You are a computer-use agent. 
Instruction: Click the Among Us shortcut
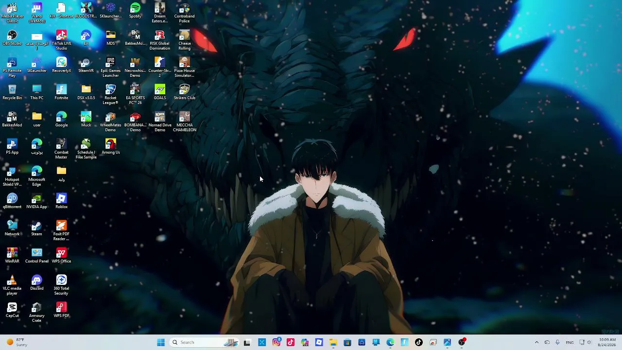(x=110, y=147)
